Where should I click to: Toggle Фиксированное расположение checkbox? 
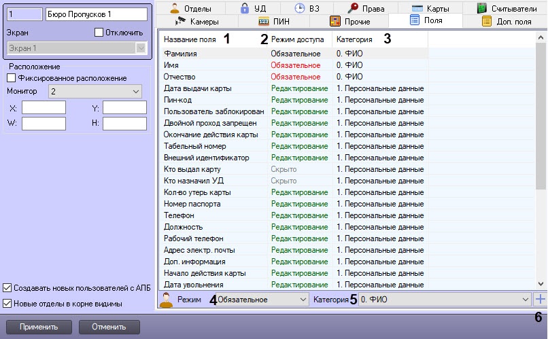click(11, 78)
